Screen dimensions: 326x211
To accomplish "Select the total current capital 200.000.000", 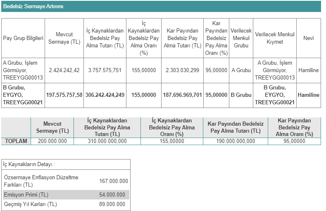I will [52, 141].
